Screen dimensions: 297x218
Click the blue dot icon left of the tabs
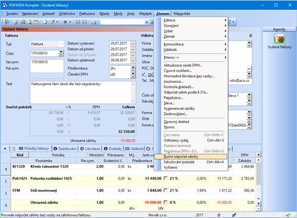click(x=5, y=149)
